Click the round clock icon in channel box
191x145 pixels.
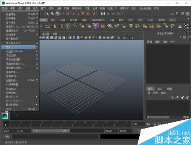pos(185,37)
